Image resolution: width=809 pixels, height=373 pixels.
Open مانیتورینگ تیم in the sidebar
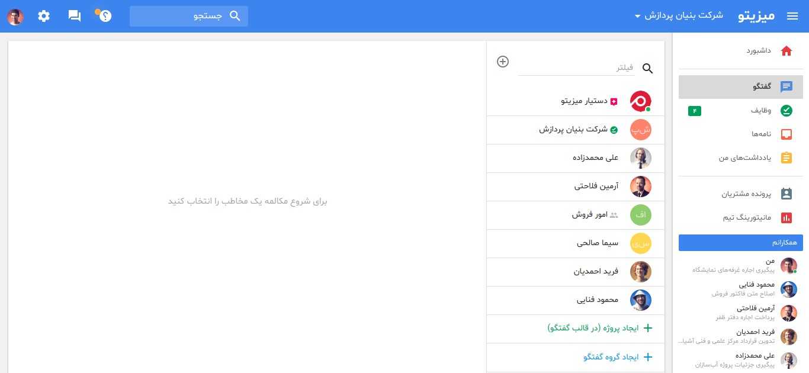tap(741, 218)
